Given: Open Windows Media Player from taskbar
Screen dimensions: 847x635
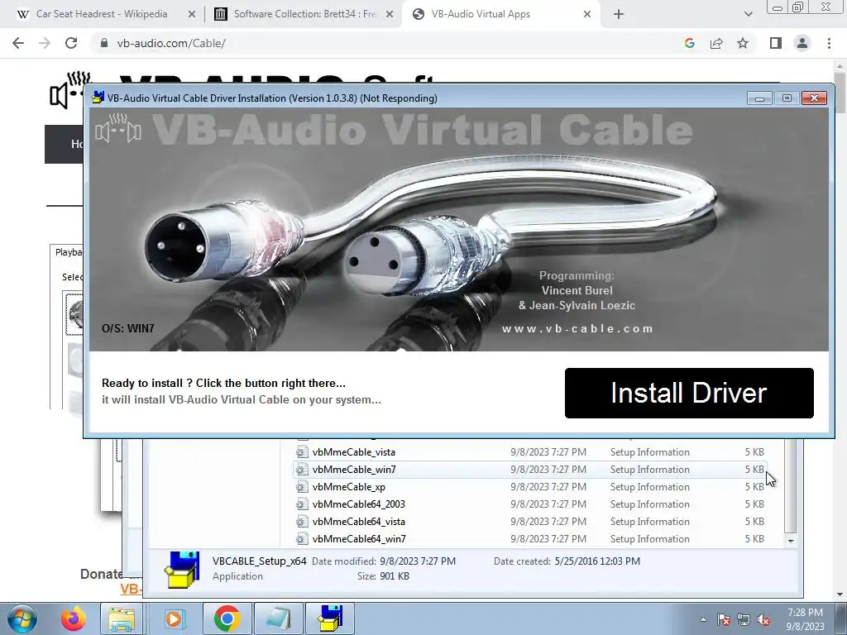Looking at the screenshot, I should 174,618.
